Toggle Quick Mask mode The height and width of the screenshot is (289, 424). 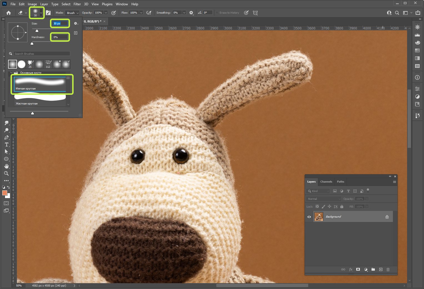click(6, 203)
